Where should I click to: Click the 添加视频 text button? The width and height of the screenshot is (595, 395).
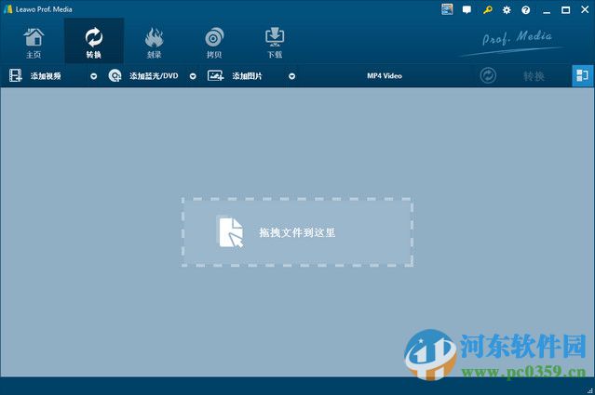[x=46, y=76]
